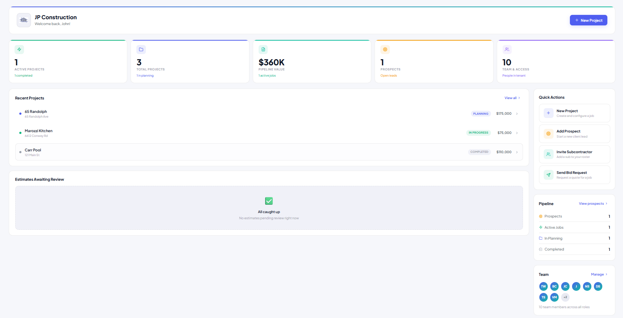Expand chevron on the Marozzi Kitchen row
The width and height of the screenshot is (623, 318).
pos(517,133)
